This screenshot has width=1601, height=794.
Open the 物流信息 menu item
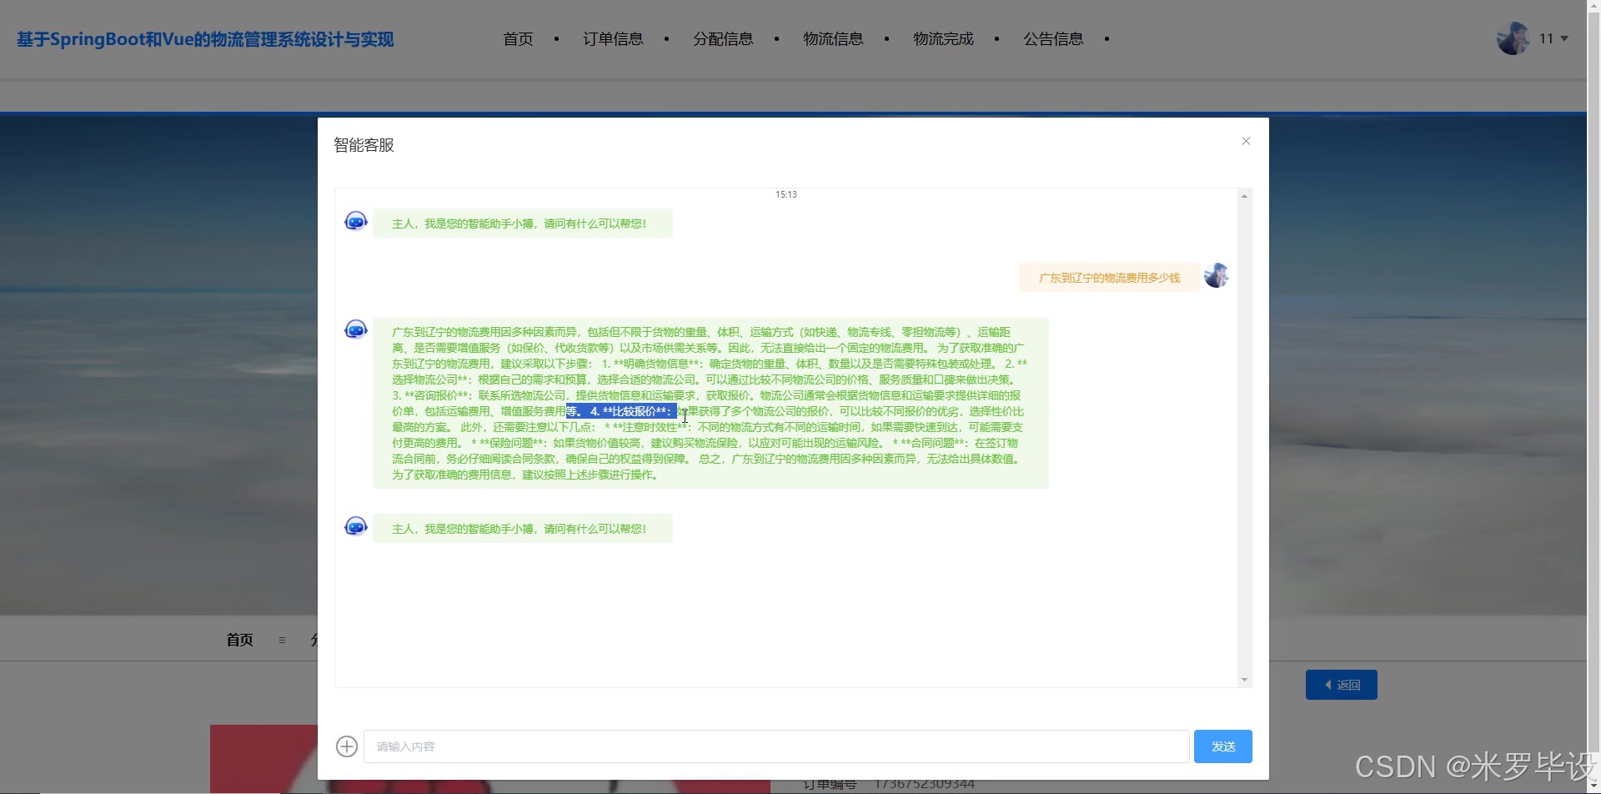[833, 39]
